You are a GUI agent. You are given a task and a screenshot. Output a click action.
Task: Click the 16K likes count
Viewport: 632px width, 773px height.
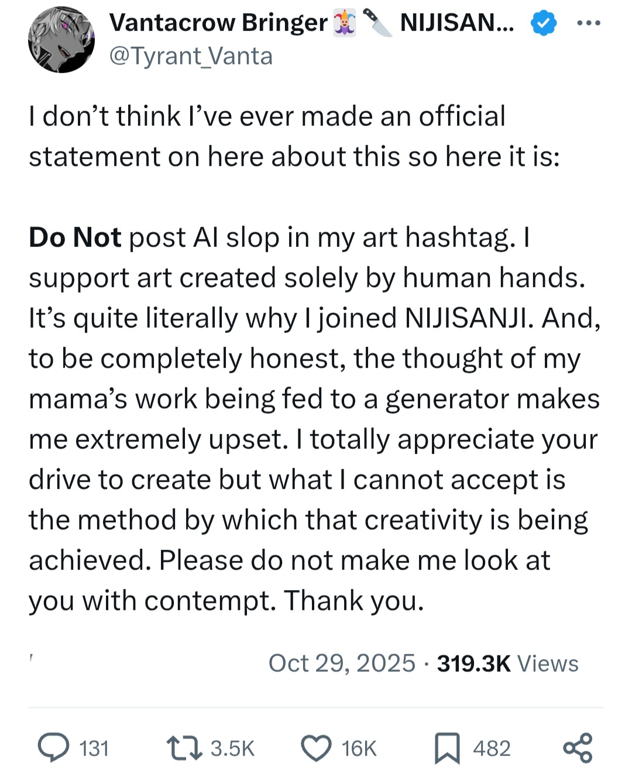point(359,748)
